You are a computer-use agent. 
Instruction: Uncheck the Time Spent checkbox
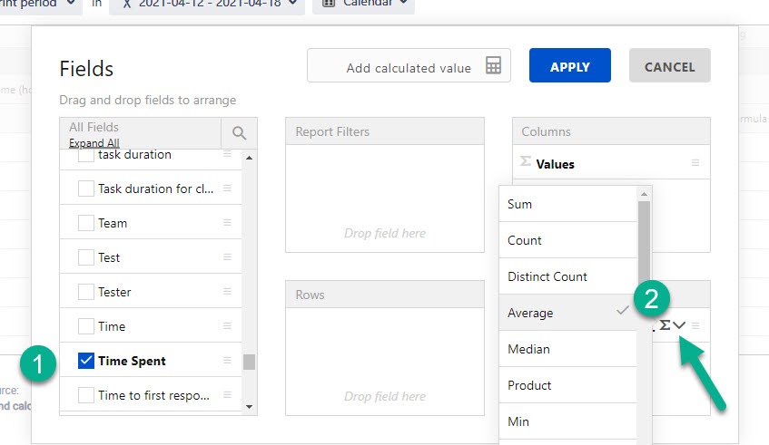click(x=86, y=361)
